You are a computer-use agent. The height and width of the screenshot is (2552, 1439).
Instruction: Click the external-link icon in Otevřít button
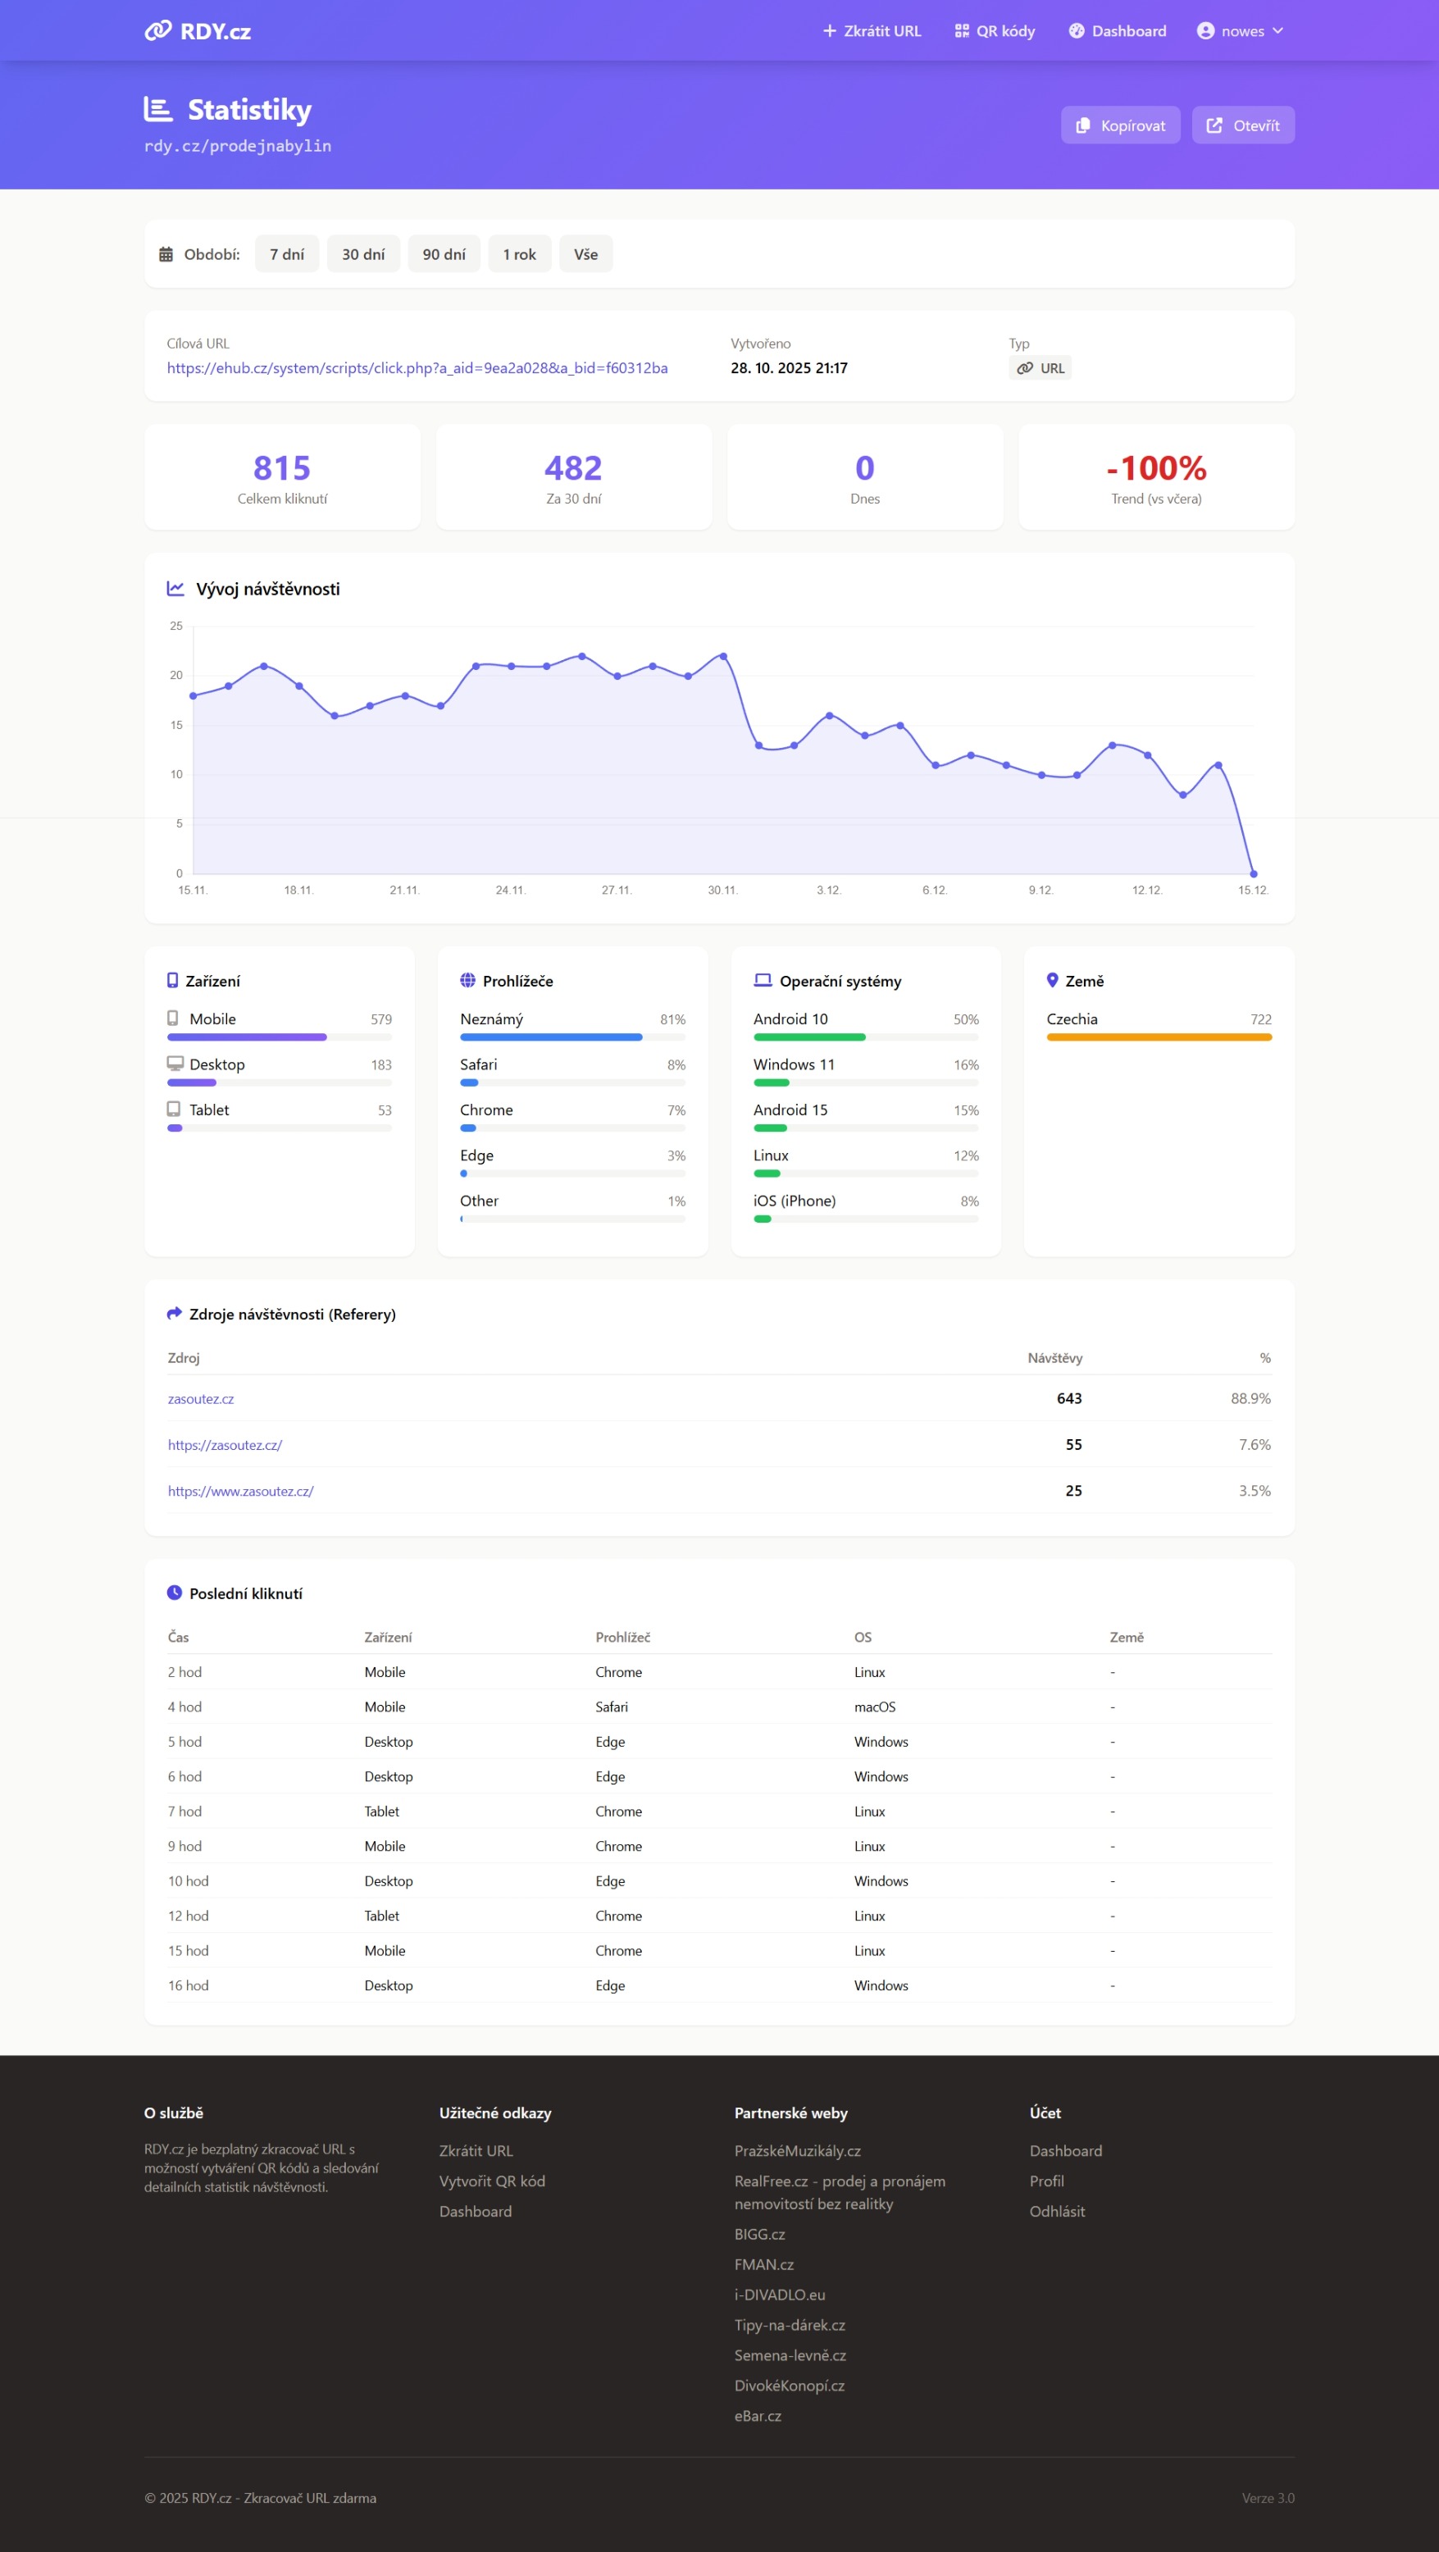tap(1214, 125)
